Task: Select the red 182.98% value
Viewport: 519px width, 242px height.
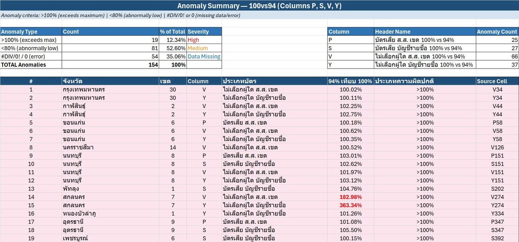Action: click(x=350, y=197)
